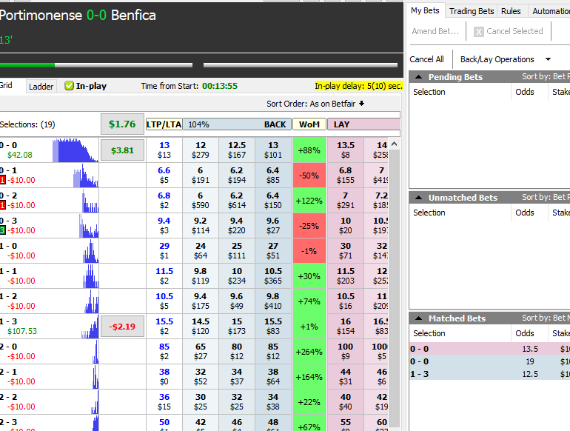Open the Trading Bets tab
Screen dimensions: 570x431
[472, 11]
